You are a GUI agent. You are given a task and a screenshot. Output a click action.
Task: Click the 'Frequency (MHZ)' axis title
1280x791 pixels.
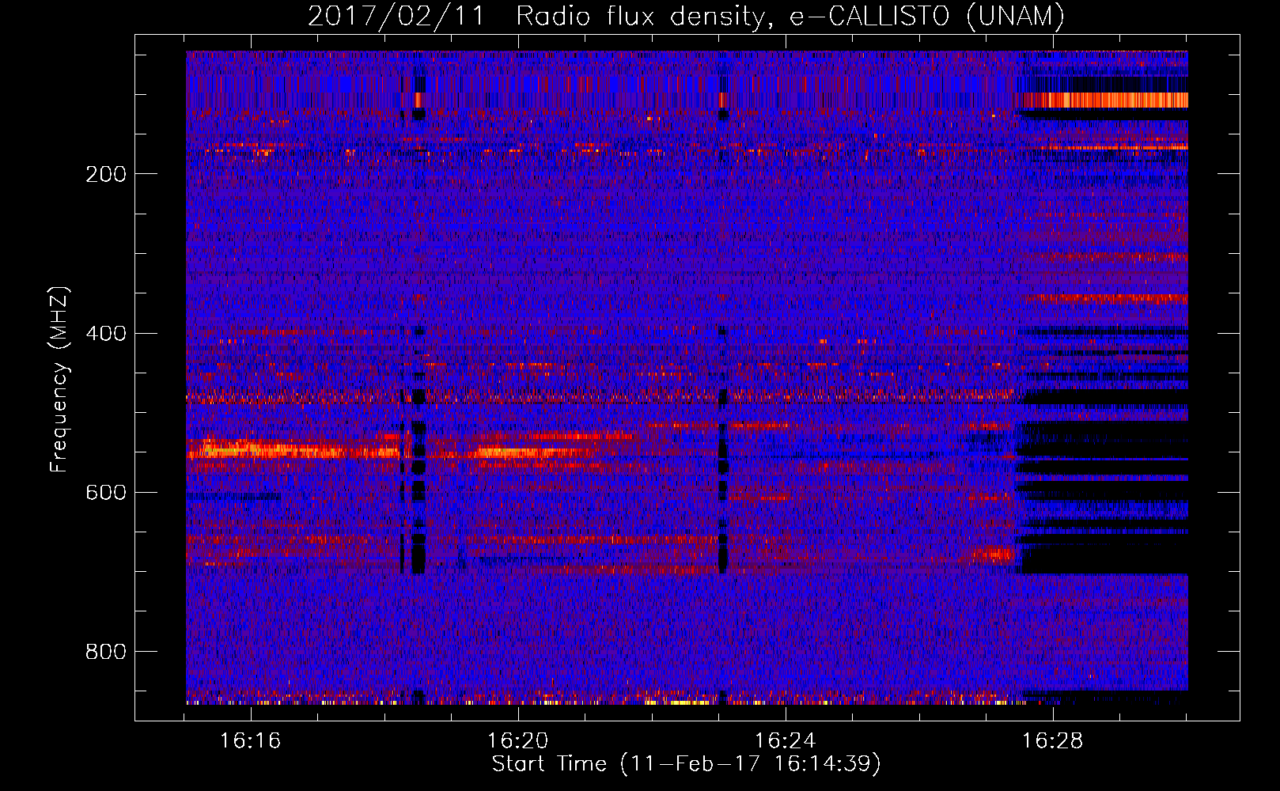pos(59,379)
